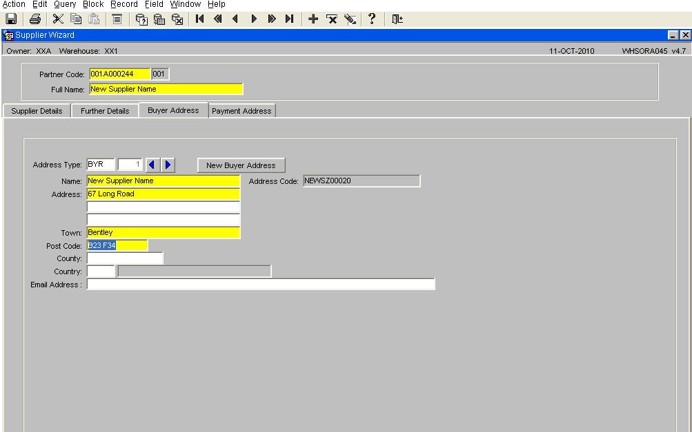Click the Cut scissors icon
The height and width of the screenshot is (432, 692).
[x=58, y=19]
